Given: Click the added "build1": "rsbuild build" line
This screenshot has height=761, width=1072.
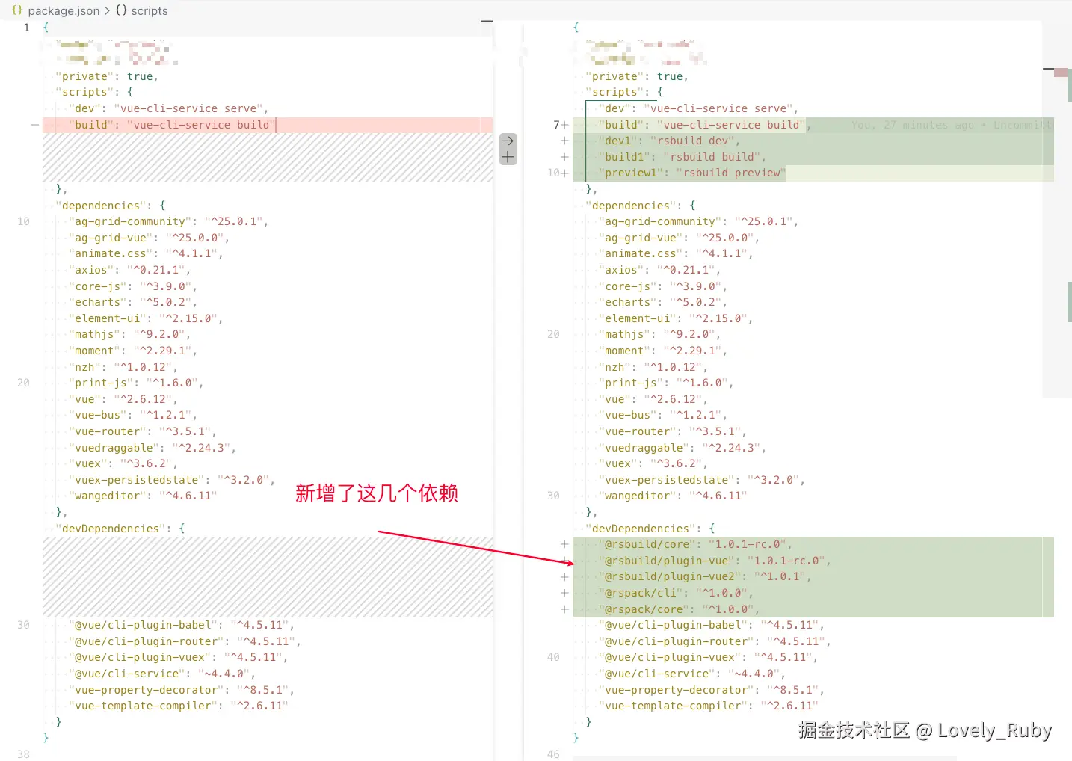Looking at the screenshot, I should 682,157.
